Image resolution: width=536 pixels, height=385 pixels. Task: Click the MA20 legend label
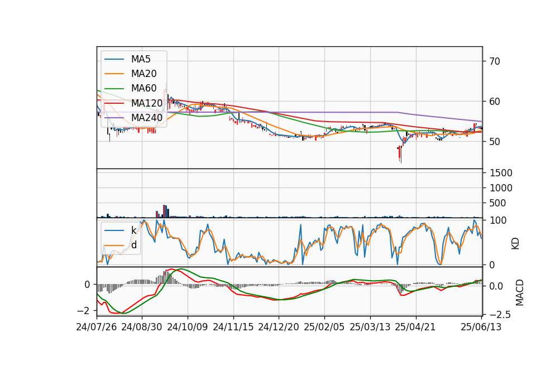point(143,74)
